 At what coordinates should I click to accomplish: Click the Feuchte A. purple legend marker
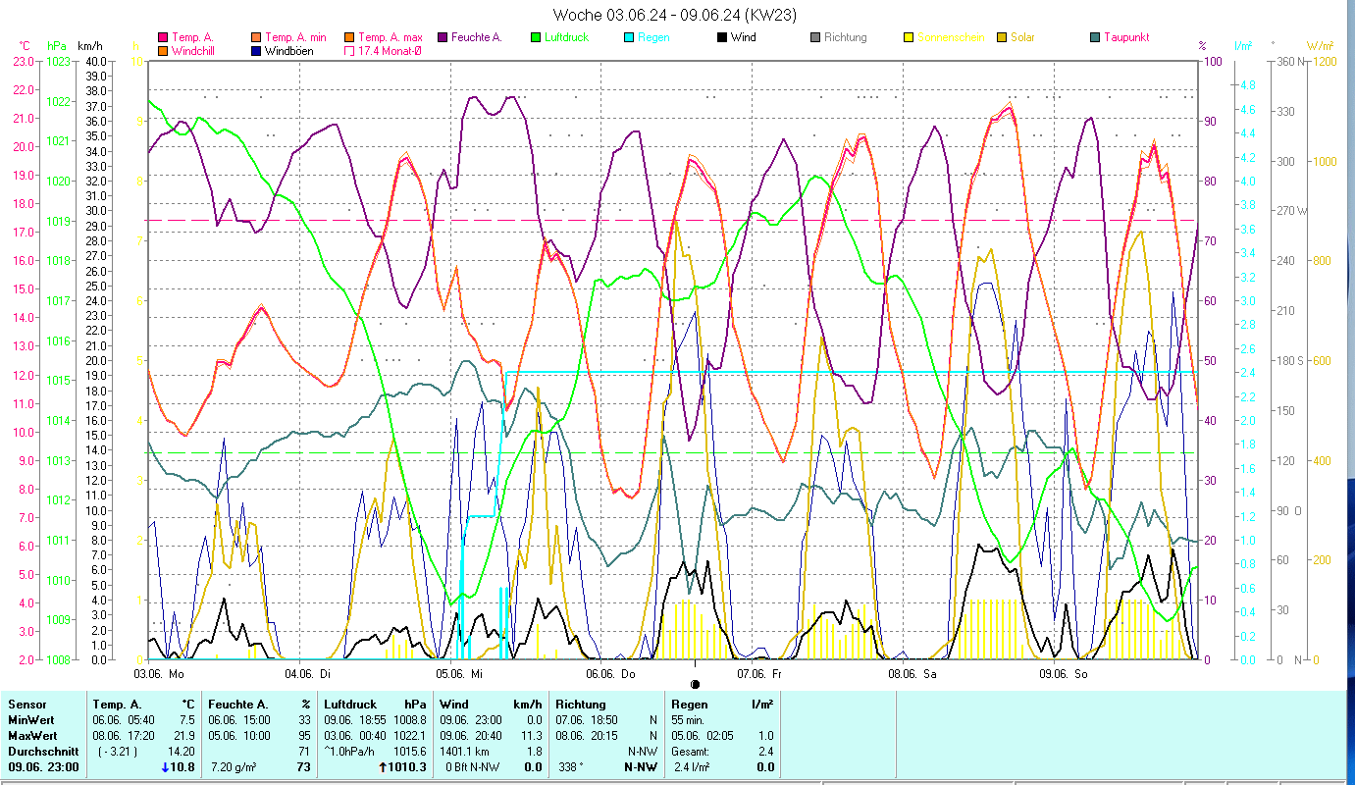443,38
